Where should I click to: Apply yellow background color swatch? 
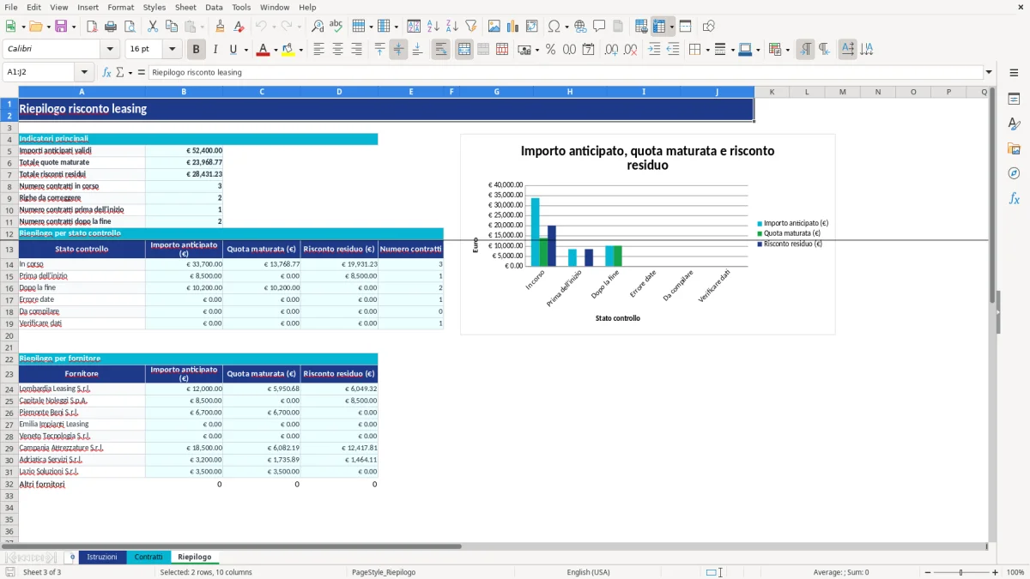[288, 50]
